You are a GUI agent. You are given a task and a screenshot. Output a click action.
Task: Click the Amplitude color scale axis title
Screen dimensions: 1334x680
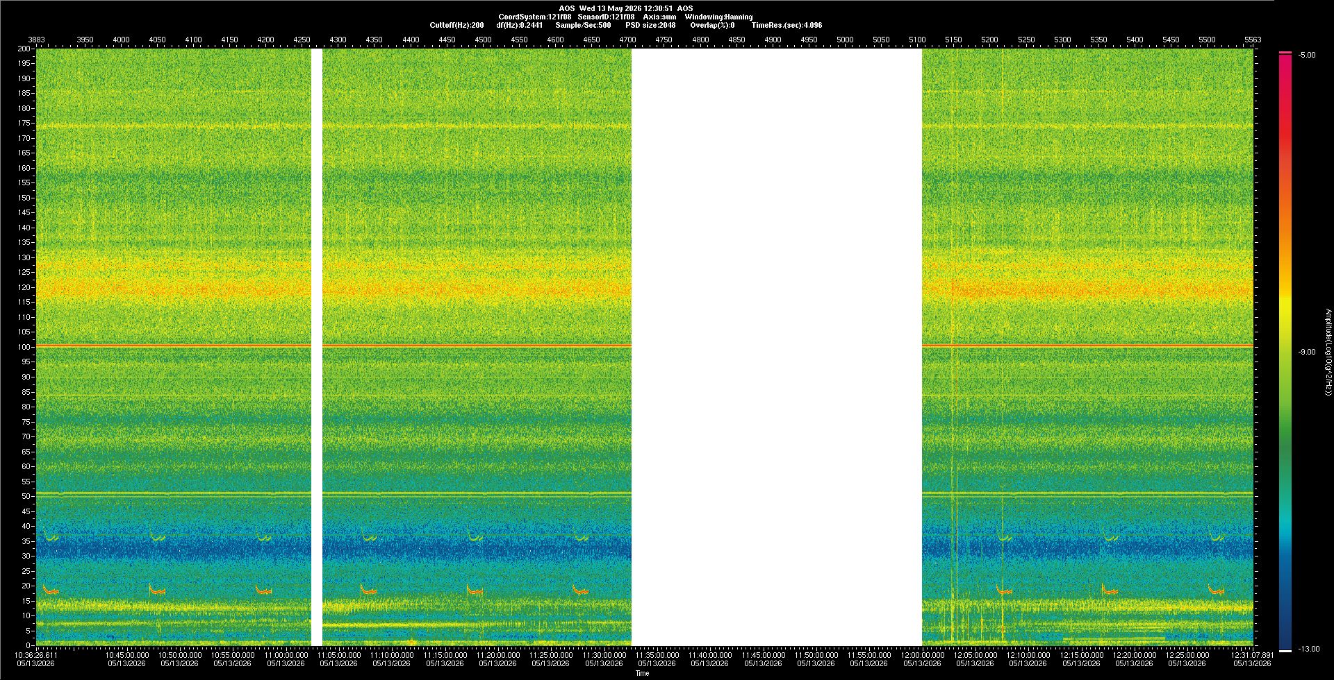tap(1328, 352)
